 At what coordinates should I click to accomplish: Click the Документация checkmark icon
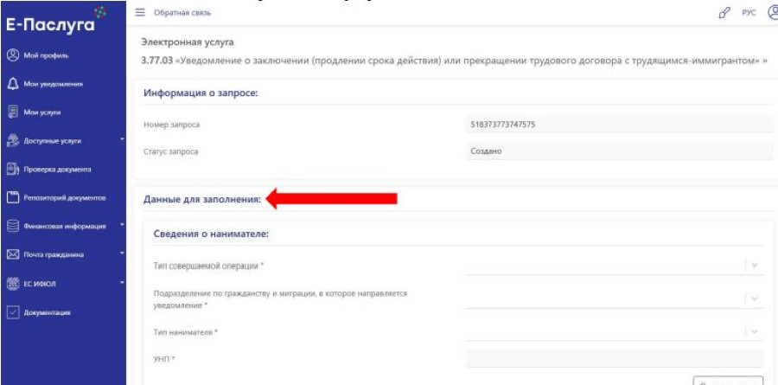click(x=12, y=311)
